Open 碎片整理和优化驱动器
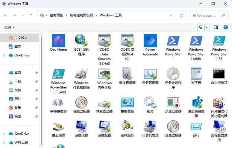Screen dimensions: 232x148 pos(219,102)
